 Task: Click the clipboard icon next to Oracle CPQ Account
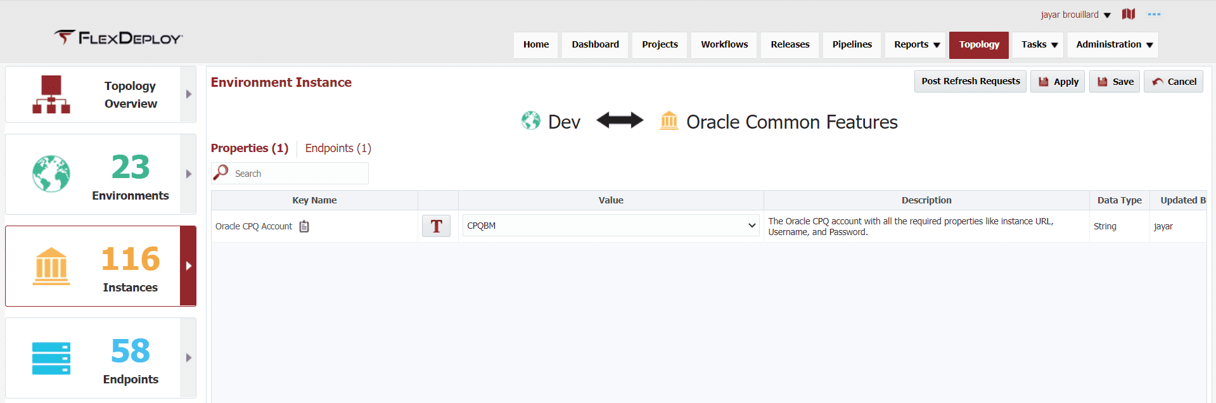click(x=304, y=226)
